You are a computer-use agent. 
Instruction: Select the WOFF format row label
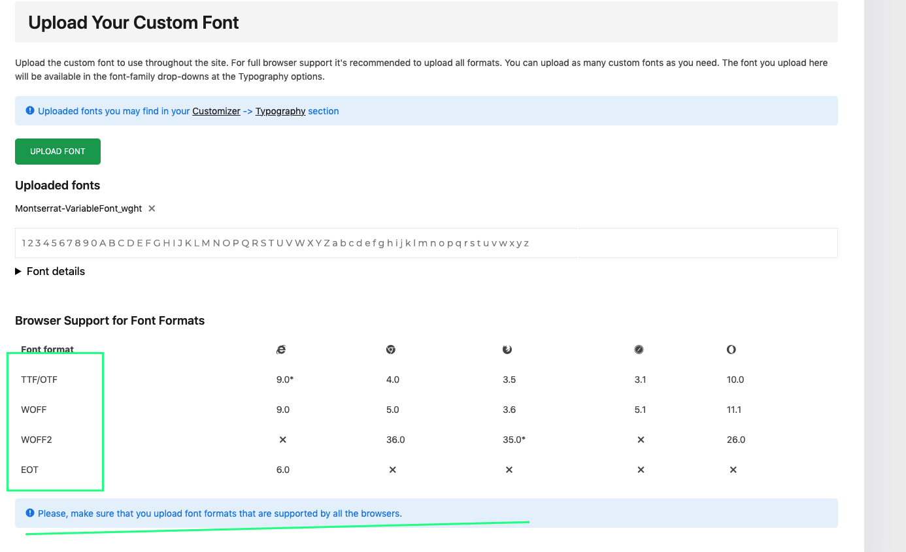pyautogui.click(x=34, y=410)
